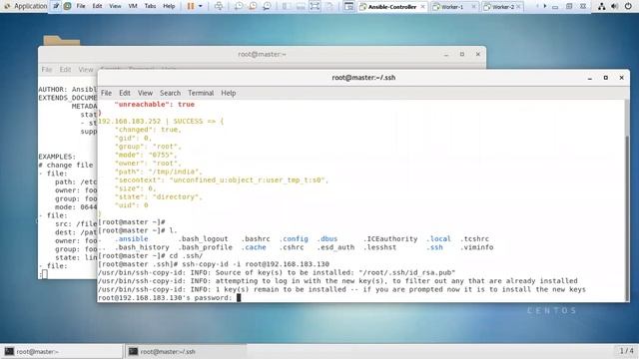Open the VMware File menu

pyautogui.click(x=81, y=6)
